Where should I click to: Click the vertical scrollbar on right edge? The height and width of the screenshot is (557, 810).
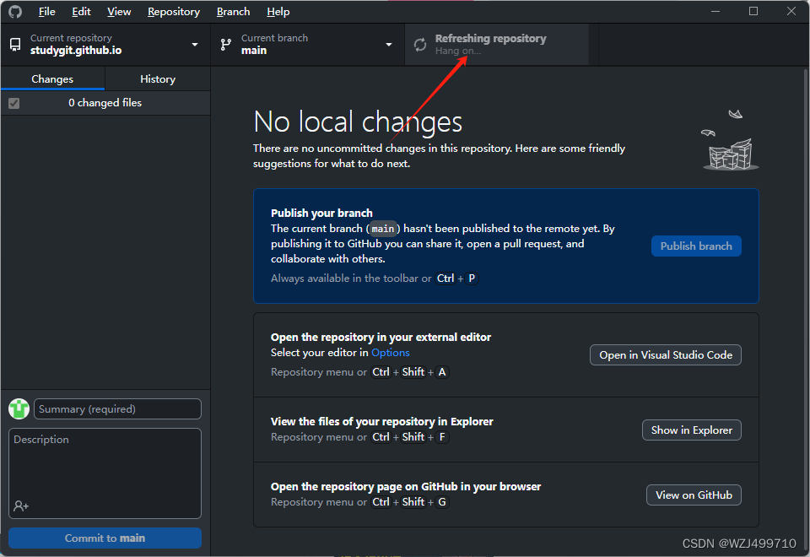[x=807, y=310]
